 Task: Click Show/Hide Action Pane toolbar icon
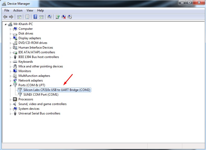41,17
